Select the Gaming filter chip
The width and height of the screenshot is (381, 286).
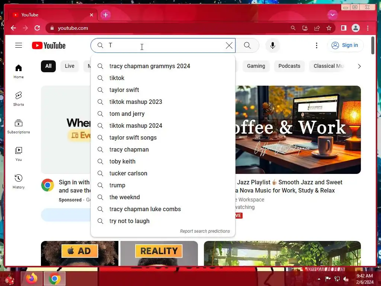[256, 66]
